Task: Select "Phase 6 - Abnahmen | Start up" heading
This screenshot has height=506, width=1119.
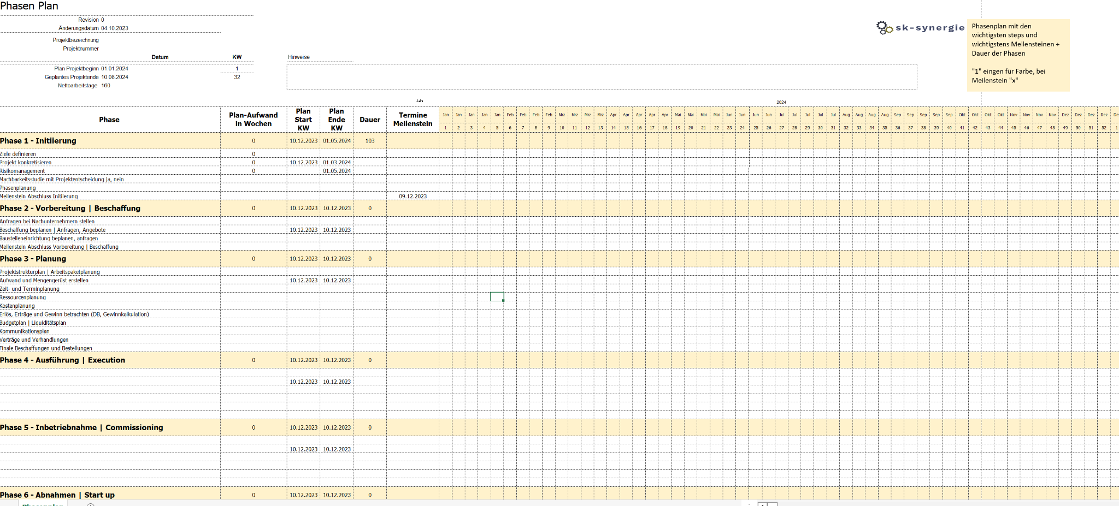Action: 57,495
